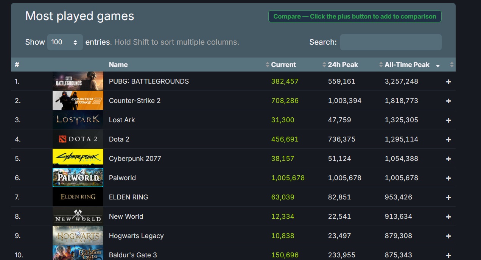Open the Baldur's Gate 3 name link

coord(133,255)
